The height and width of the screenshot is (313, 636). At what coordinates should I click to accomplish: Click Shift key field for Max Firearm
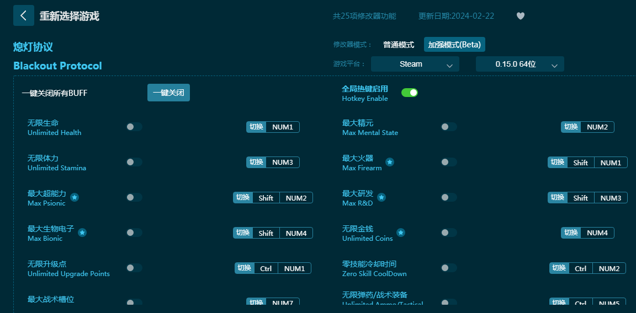(x=580, y=163)
